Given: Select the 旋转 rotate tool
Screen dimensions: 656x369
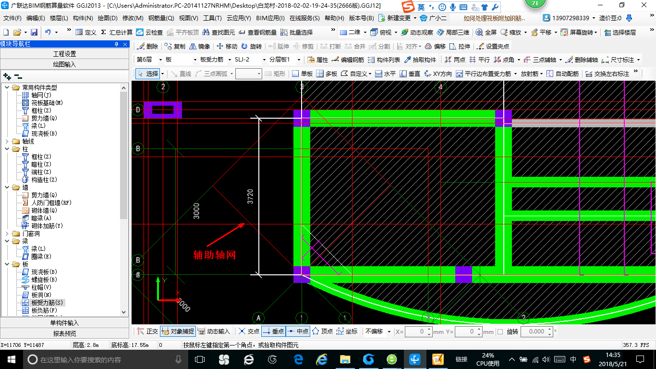Looking at the screenshot, I should pyautogui.click(x=252, y=46).
